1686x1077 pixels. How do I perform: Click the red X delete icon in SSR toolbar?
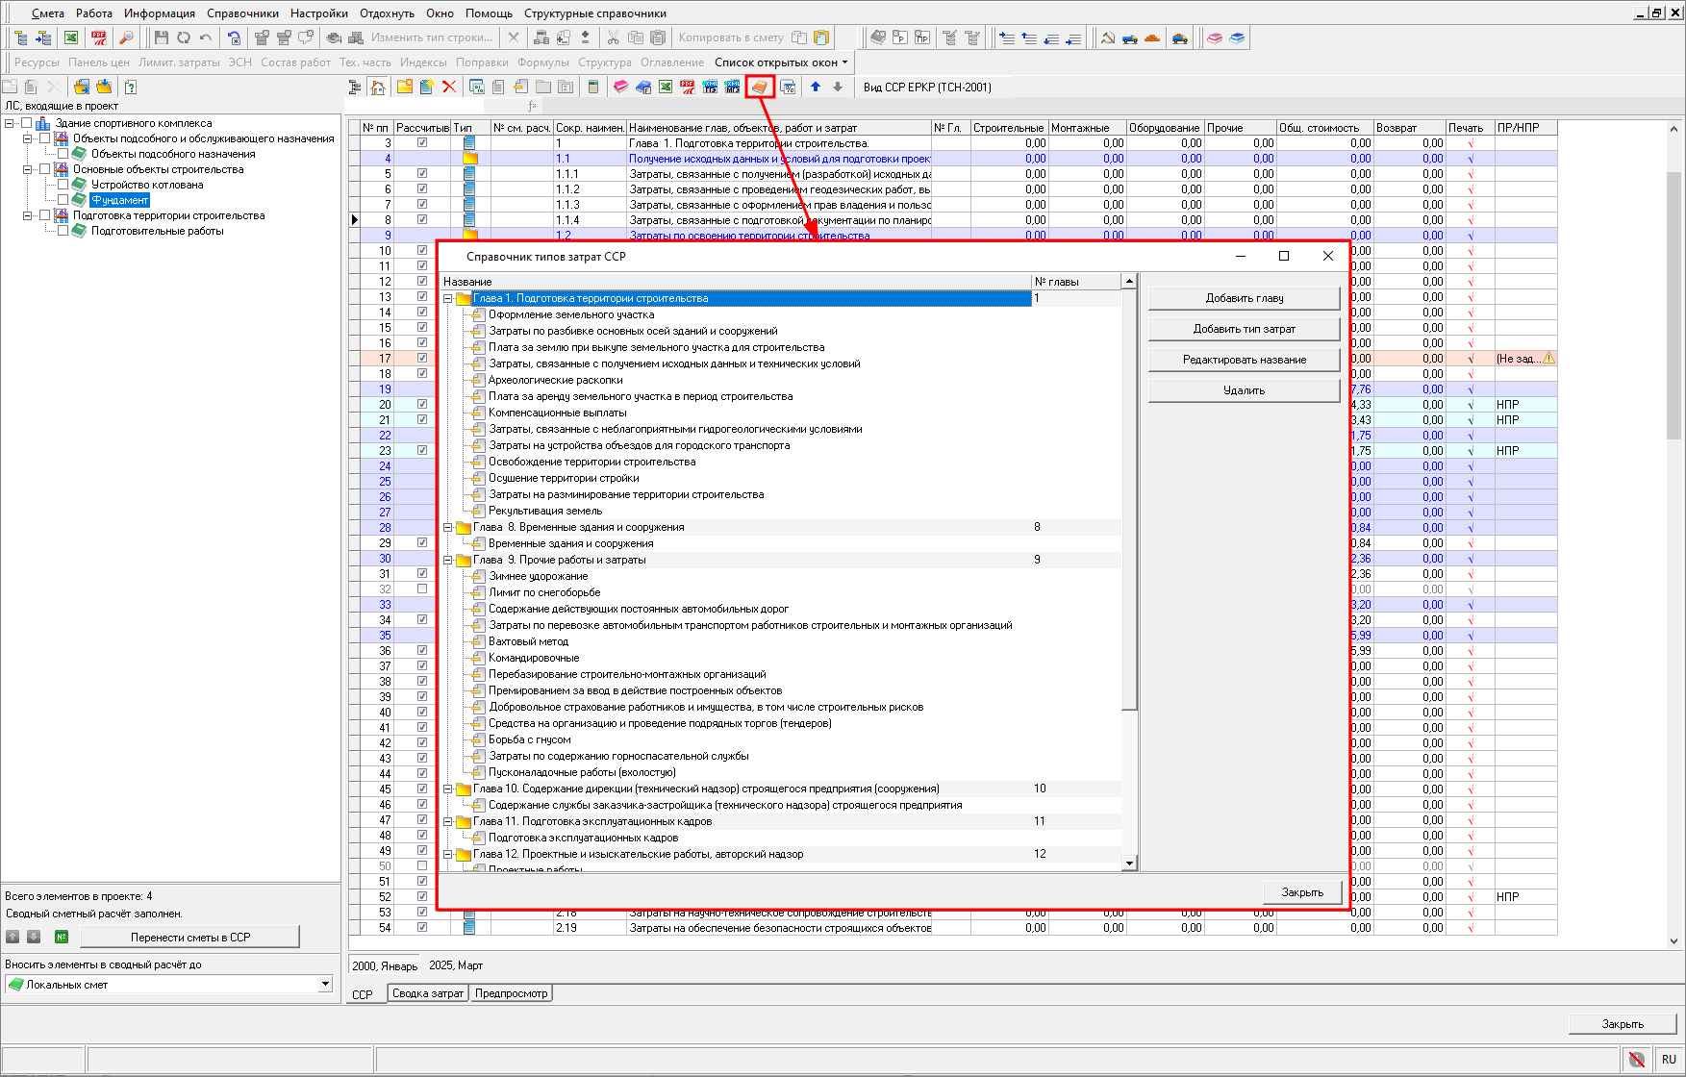[x=449, y=88]
